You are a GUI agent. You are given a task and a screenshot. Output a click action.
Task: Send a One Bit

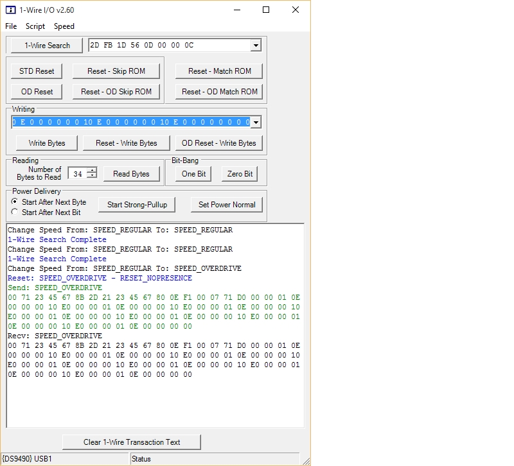(x=194, y=174)
